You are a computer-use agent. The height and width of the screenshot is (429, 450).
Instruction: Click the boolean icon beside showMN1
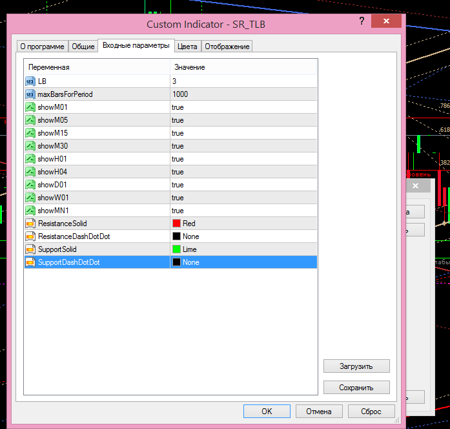pyautogui.click(x=30, y=211)
